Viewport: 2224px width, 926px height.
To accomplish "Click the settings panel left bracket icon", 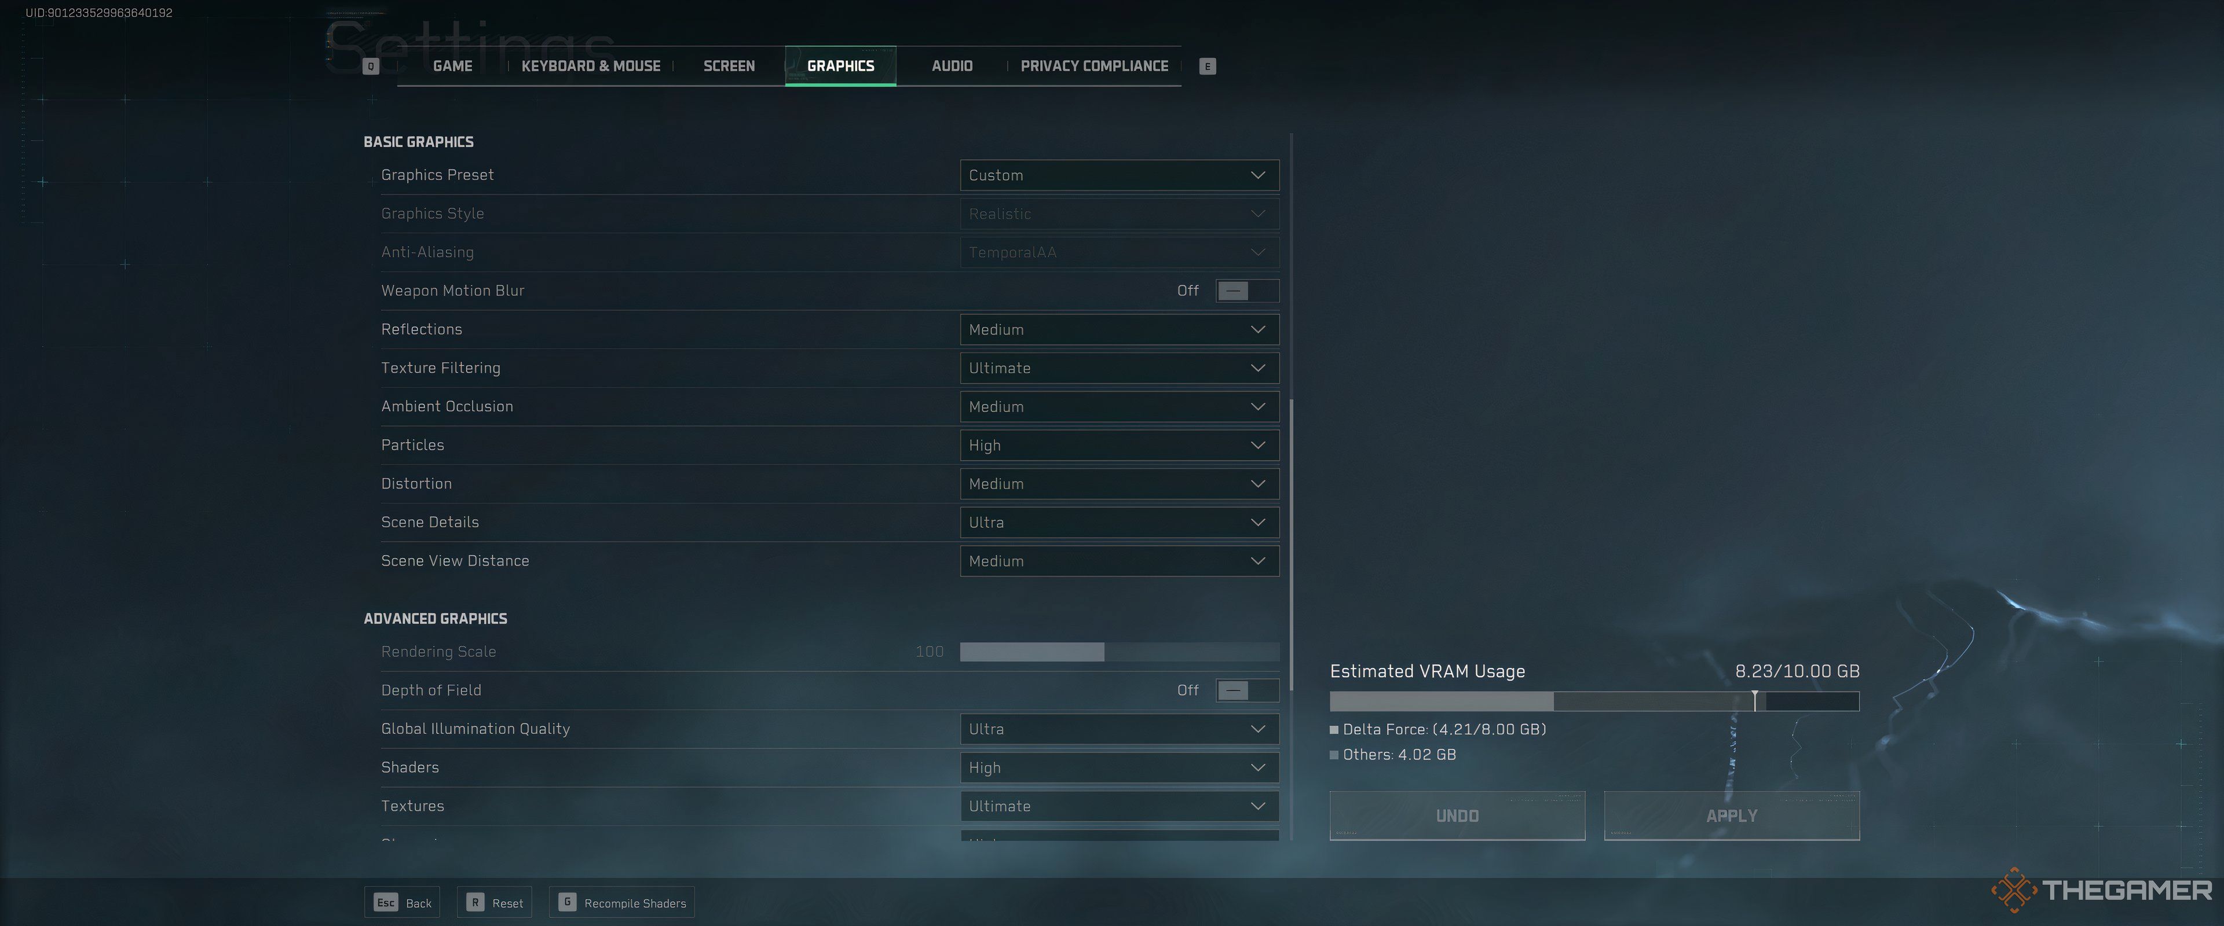I will [370, 65].
